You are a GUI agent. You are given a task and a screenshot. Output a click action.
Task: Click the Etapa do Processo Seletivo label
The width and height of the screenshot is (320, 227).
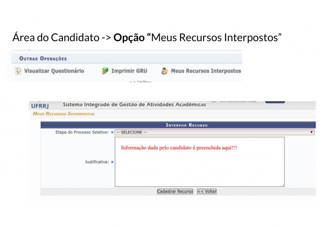click(x=82, y=132)
